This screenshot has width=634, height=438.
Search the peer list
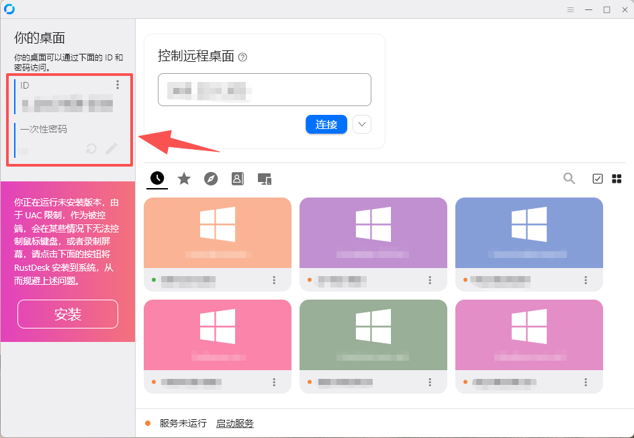(569, 178)
